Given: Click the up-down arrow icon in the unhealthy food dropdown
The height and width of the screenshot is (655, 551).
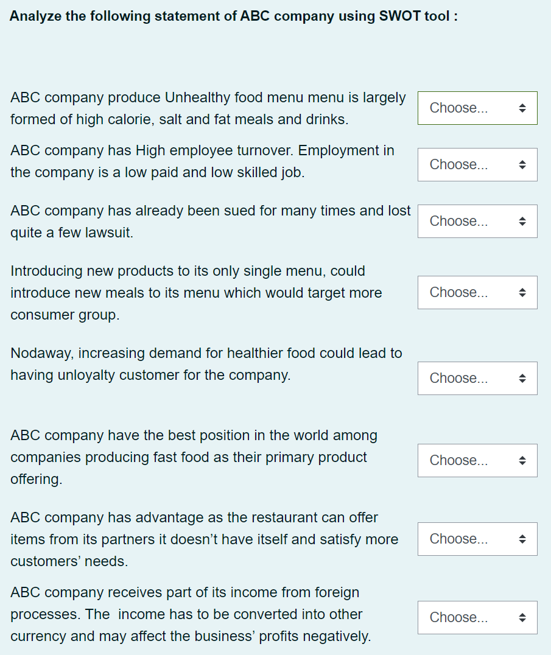Looking at the screenshot, I should pyautogui.click(x=522, y=108).
